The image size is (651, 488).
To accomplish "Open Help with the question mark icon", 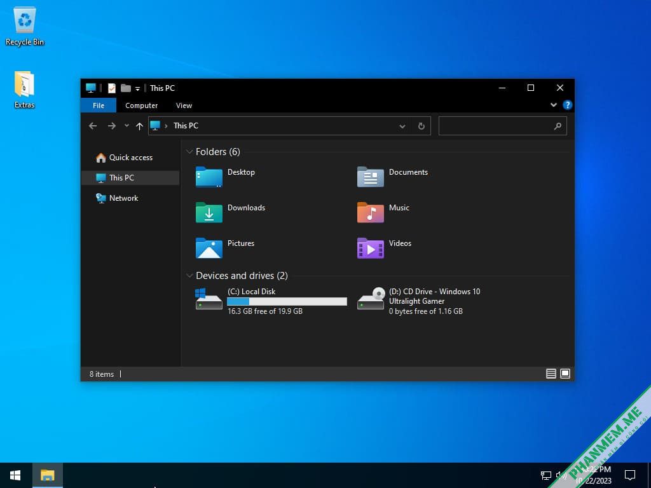I will [567, 105].
